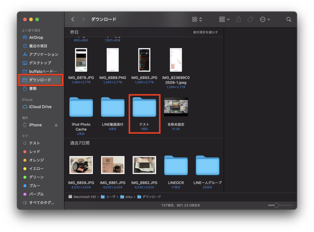The height and width of the screenshot is (232, 314).
Task: Eject the iPhone device
Action: click(56, 125)
